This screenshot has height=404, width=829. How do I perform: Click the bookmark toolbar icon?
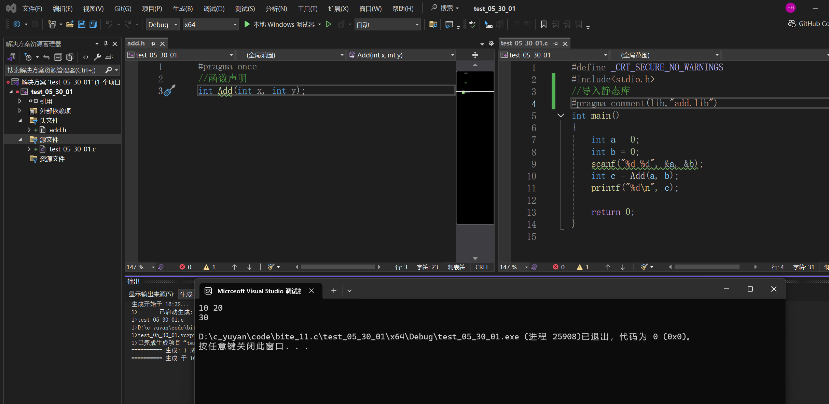(x=543, y=24)
